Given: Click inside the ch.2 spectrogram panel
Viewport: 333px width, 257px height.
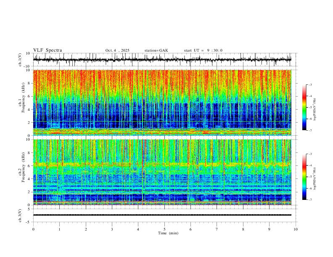Looking at the screenshot, I should point(162,172).
